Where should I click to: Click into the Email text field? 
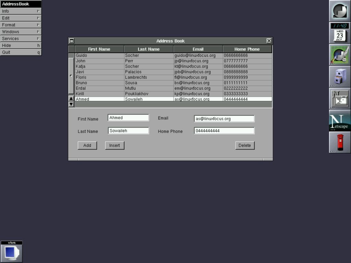point(224,119)
